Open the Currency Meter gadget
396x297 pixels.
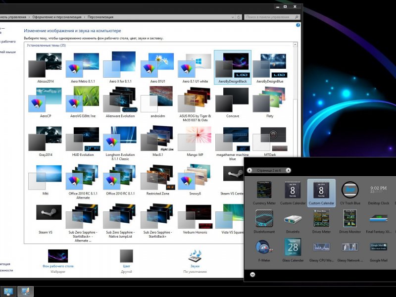click(x=264, y=193)
